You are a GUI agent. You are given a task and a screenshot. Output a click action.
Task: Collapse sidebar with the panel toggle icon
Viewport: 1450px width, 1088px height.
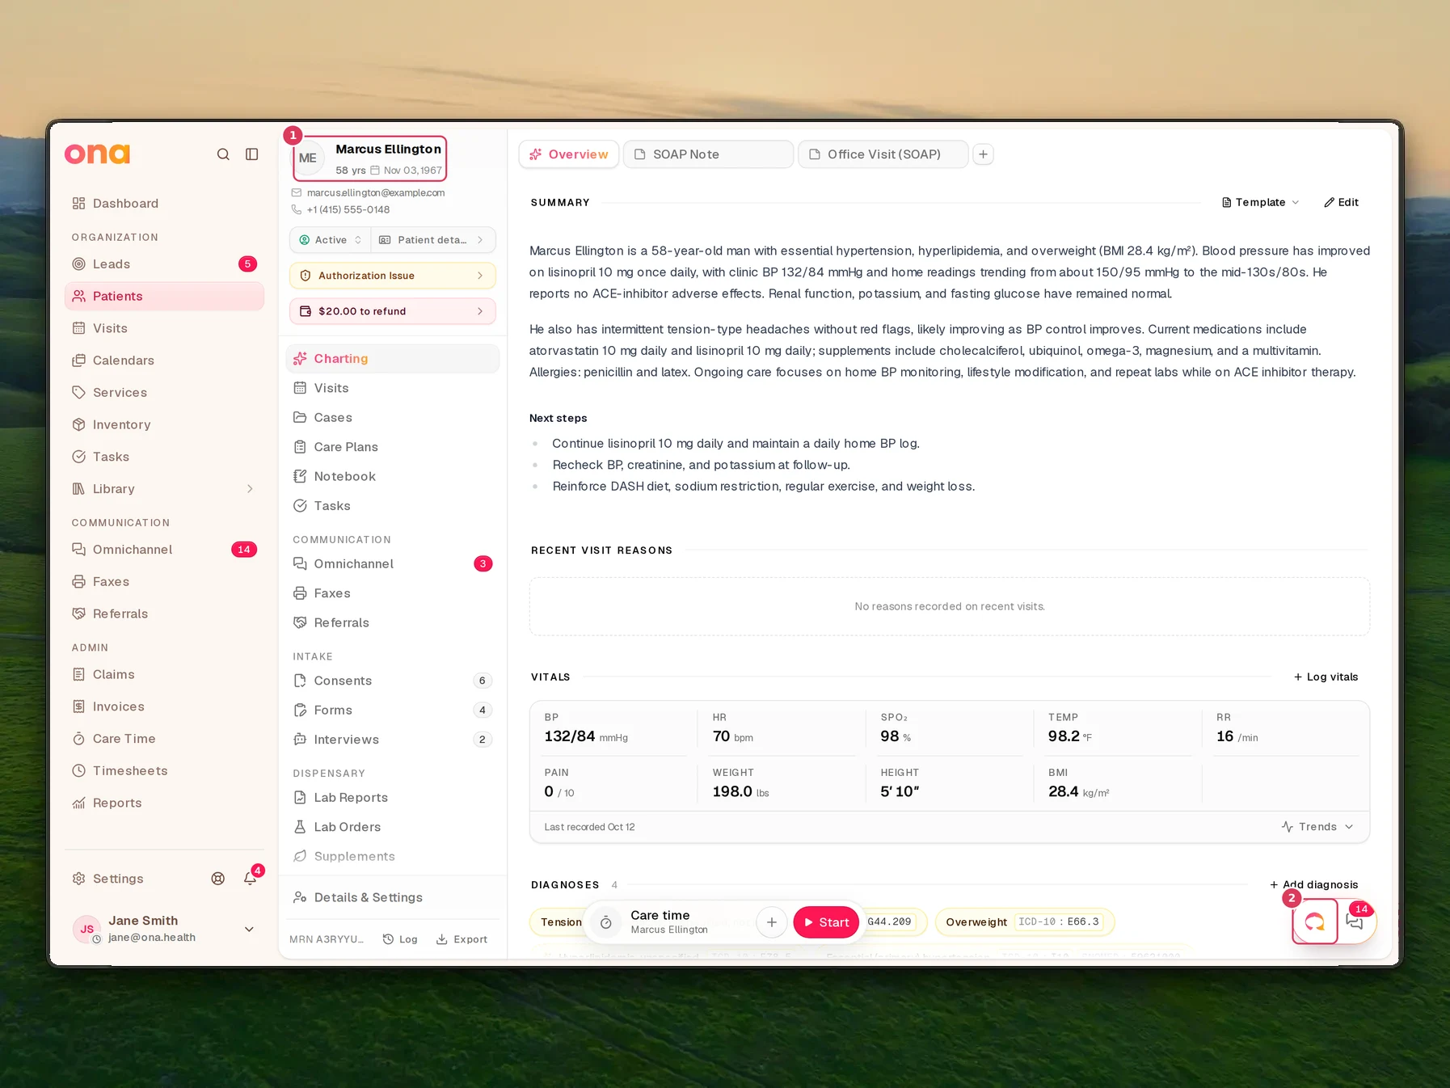point(252,154)
